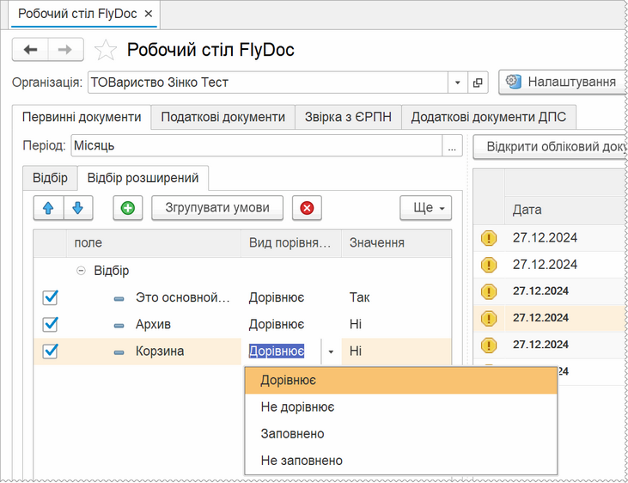Select Не дорівнює from comparison list

click(297, 407)
